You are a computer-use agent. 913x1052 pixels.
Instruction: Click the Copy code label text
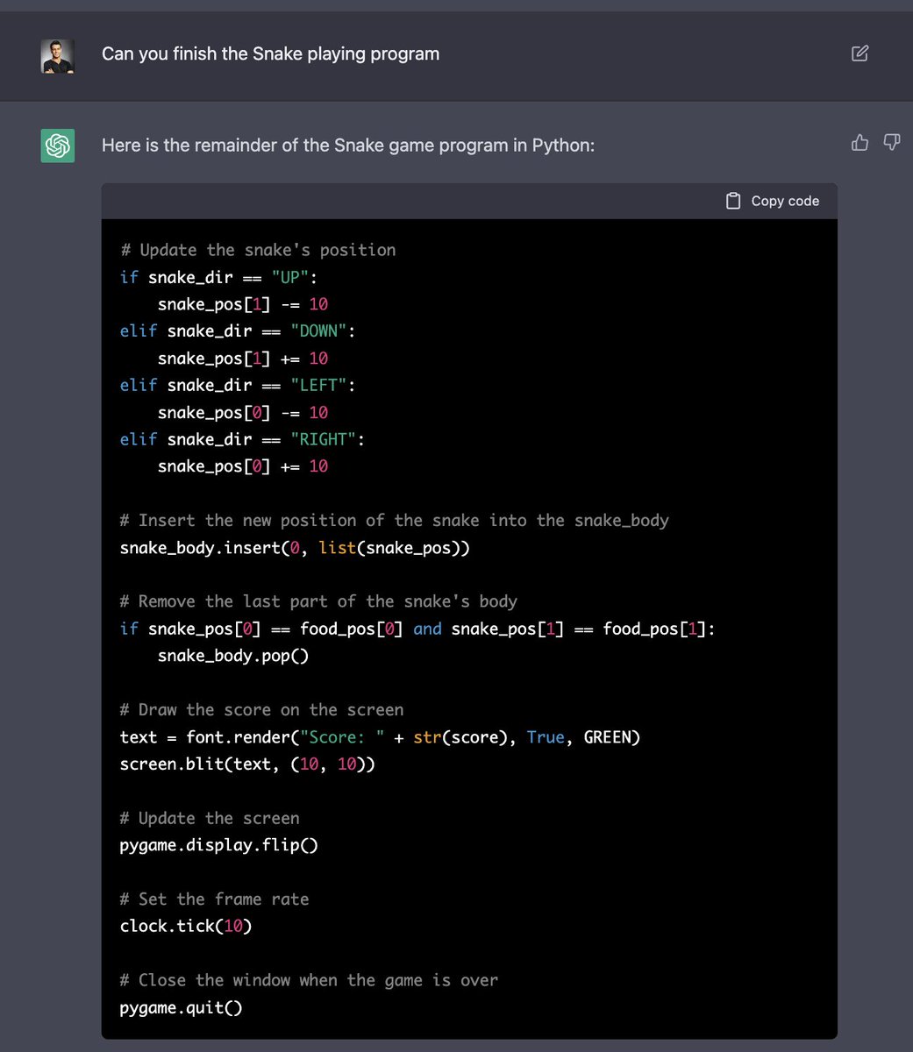[785, 201]
